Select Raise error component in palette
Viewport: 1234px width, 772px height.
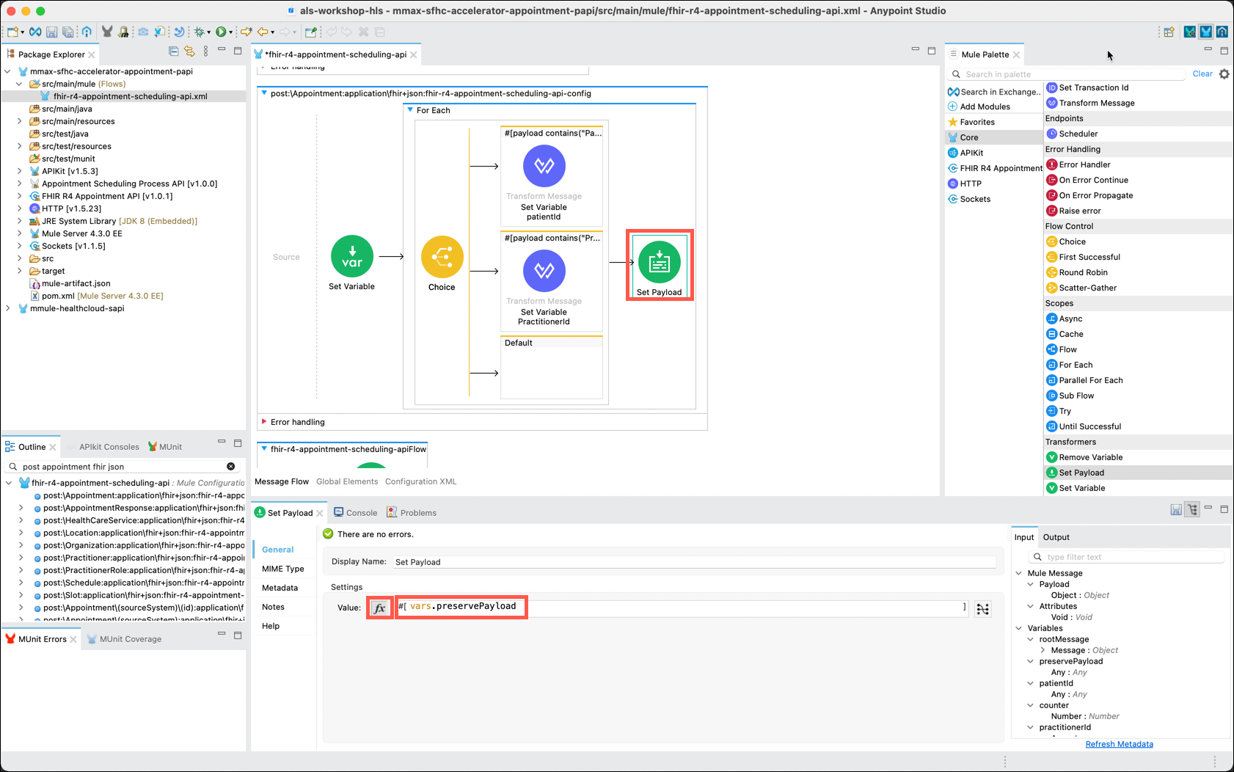(1073, 211)
